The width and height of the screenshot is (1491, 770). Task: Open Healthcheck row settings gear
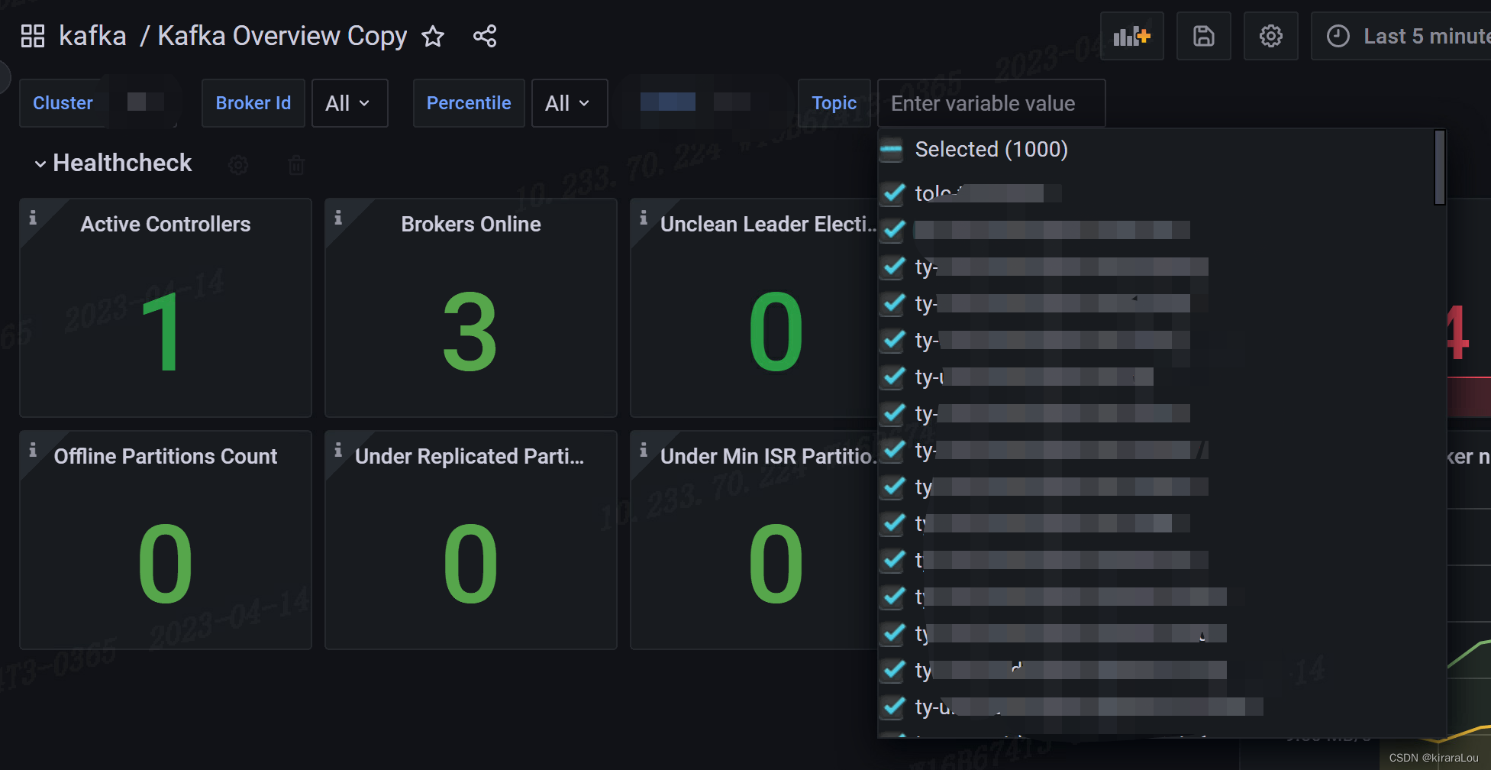238,164
